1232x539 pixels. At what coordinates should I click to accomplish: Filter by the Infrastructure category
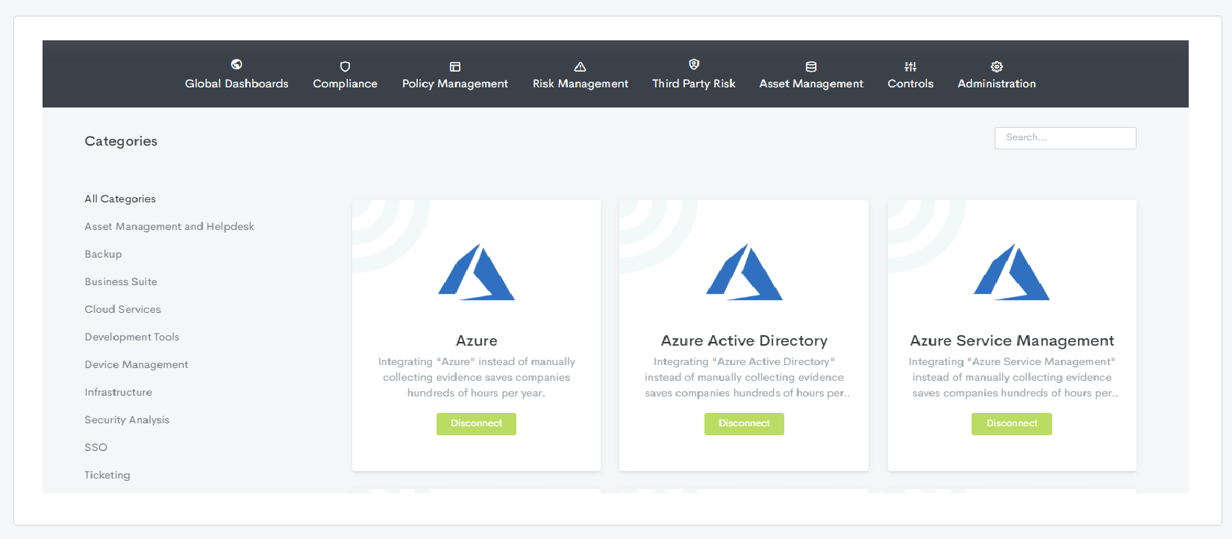[118, 392]
